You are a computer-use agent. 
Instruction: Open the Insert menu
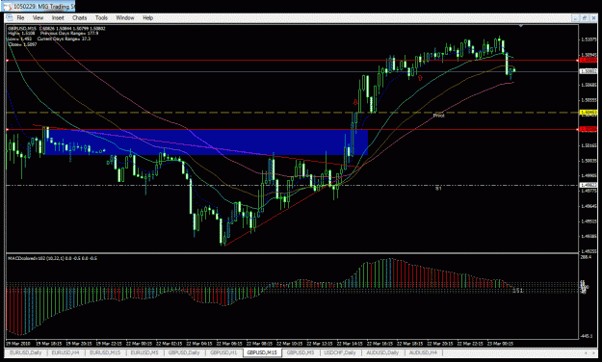pos(58,17)
